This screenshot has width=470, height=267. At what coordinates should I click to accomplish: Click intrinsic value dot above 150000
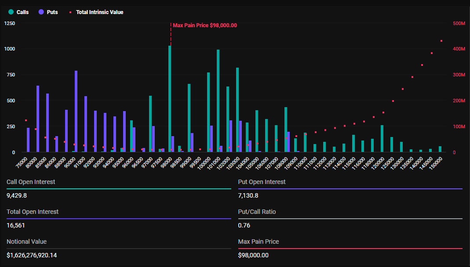point(441,41)
